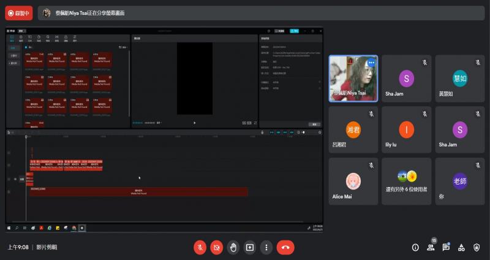The width and height of the screenshot is (490, 260).
Task: Click the present screen button
Action: pos(249,247)
